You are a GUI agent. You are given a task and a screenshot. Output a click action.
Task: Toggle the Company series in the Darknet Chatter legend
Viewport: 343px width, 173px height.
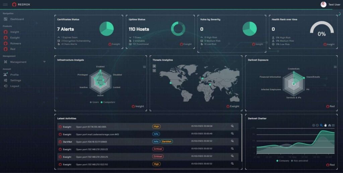283,161
